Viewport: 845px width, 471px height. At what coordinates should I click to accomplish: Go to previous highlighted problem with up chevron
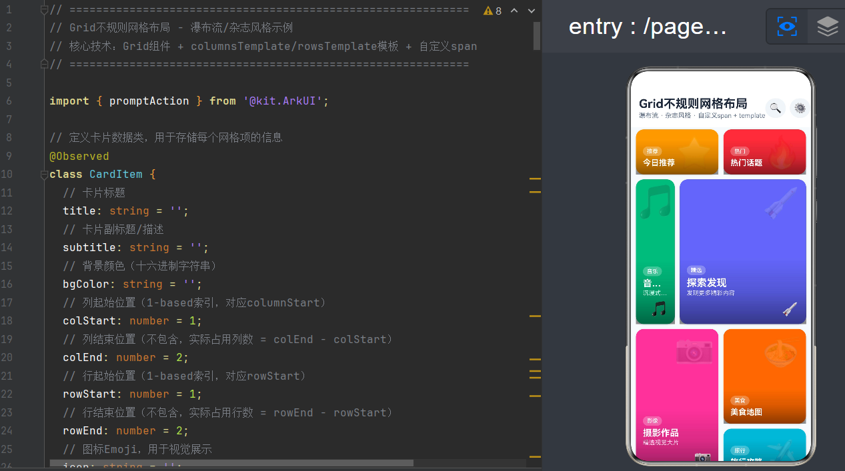[x=514, y=11]
